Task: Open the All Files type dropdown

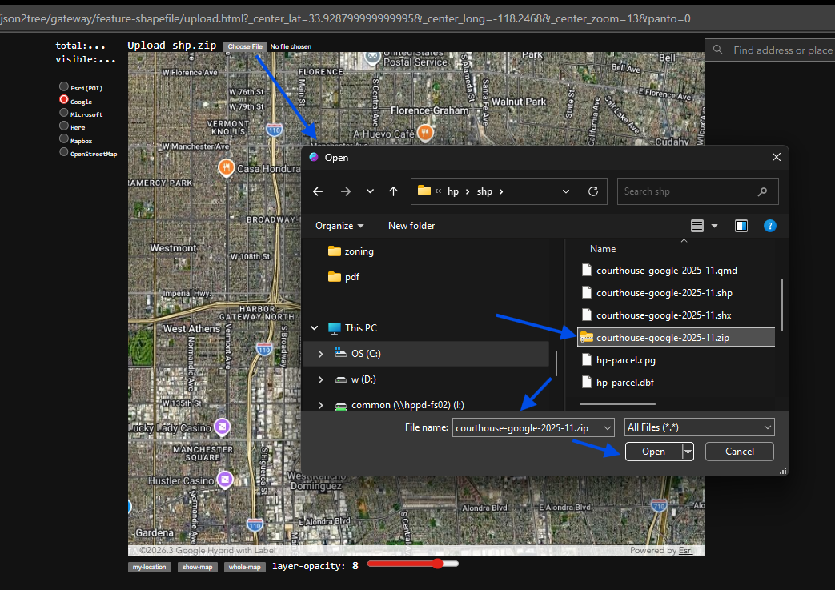Action: 699,427
